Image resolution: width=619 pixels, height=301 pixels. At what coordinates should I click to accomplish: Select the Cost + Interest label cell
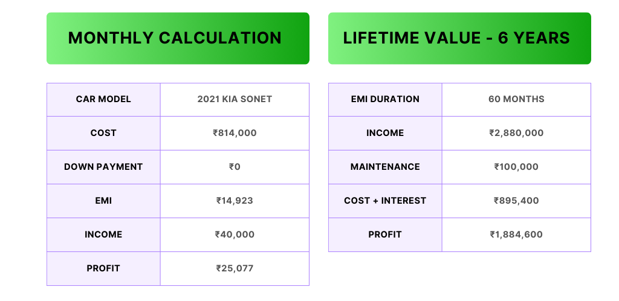point(385,201)
